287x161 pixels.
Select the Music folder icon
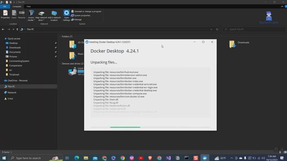[73, 55]
